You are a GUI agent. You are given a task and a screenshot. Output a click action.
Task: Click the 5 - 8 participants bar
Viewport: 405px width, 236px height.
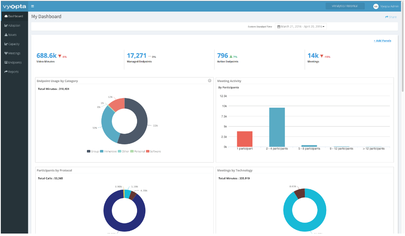coord(309,146)
